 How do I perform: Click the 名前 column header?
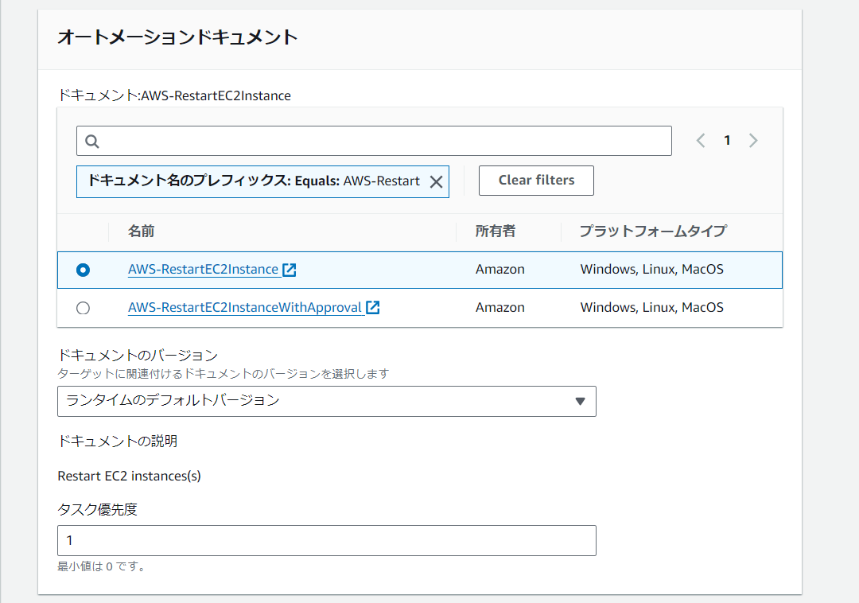click(x=142, y=231)
